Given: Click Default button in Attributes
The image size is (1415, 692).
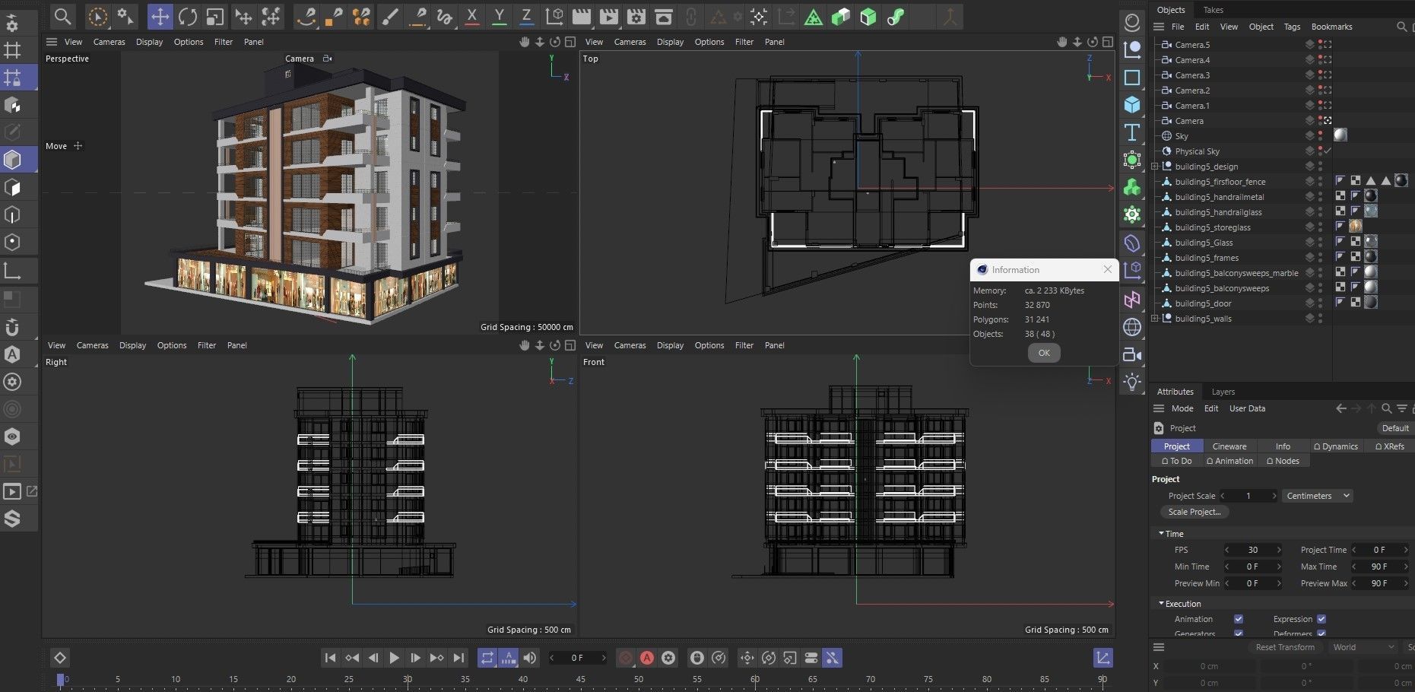Looking at the screenshot, I should tap(1395, 428).
